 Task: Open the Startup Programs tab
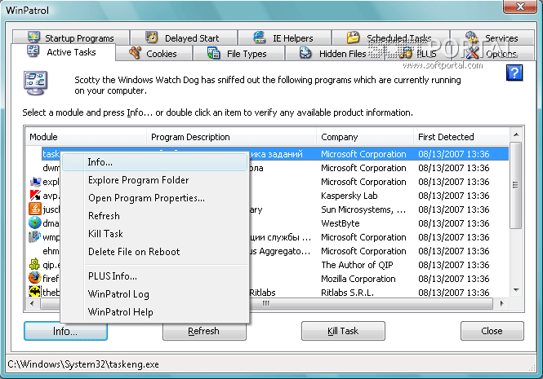click(x=71, y=37)
